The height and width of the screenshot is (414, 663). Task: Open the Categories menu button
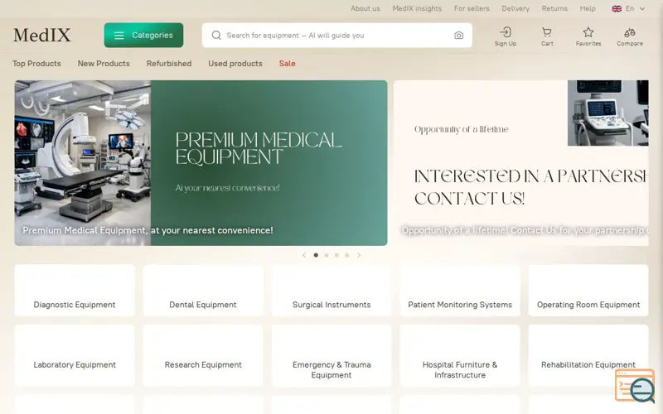(x=143, y=35)
